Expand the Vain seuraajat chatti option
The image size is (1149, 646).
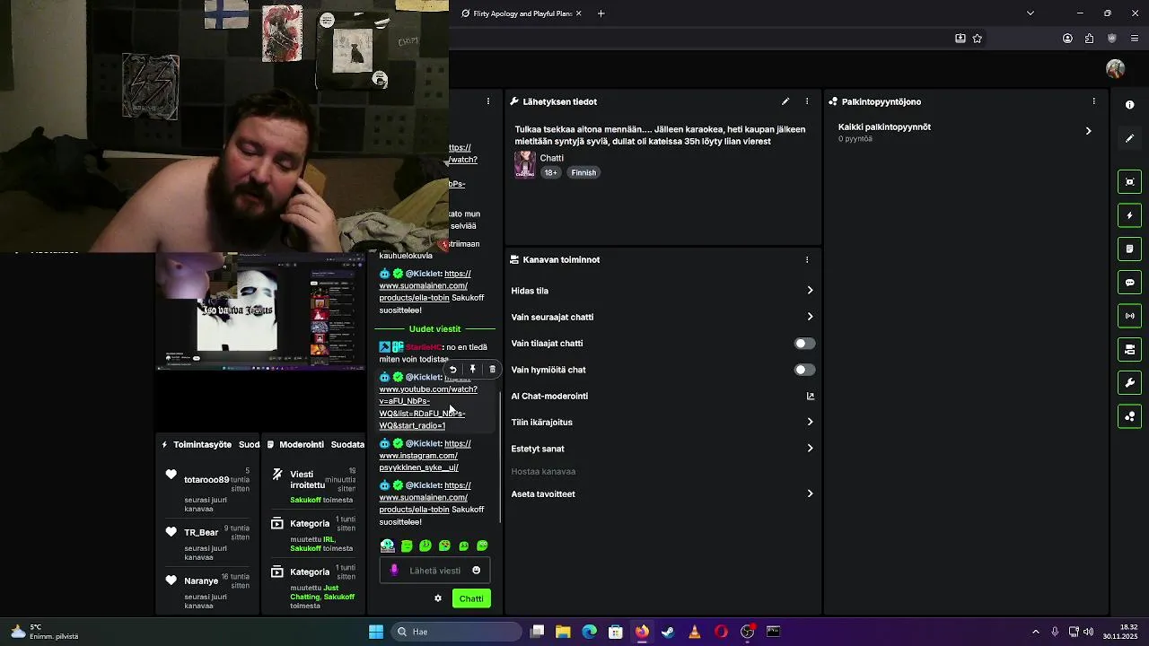810,317
